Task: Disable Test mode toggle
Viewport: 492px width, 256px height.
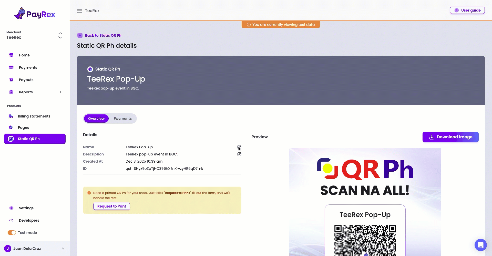Action: [x=12, y=233]
